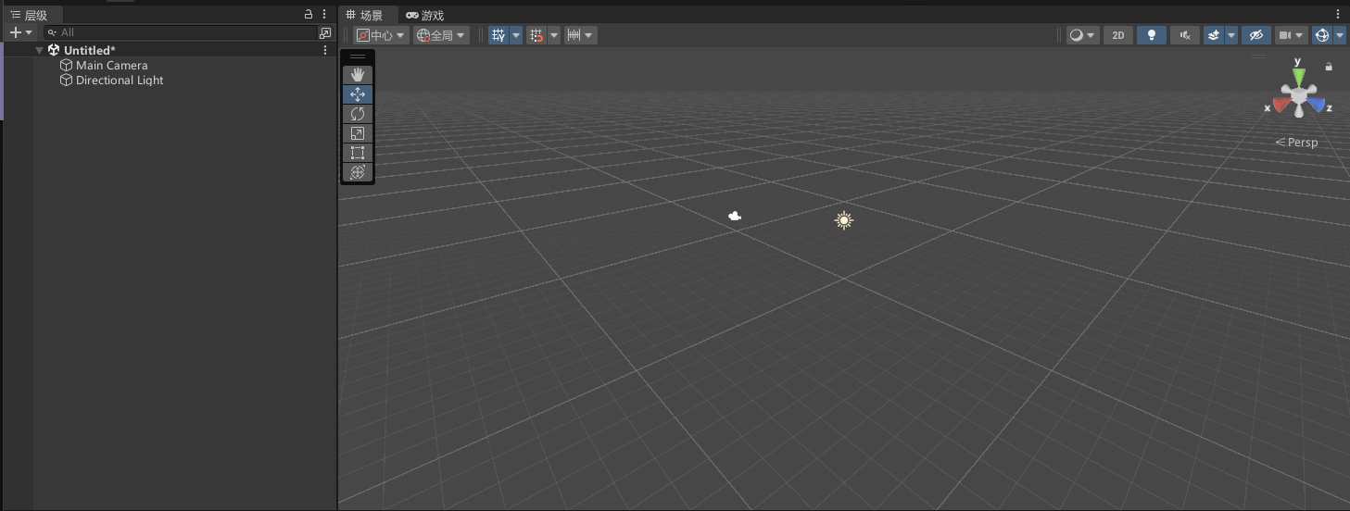Open the hierarchy panel options menu
This screenshot has width=1350, height=511.
pos(324,15)
